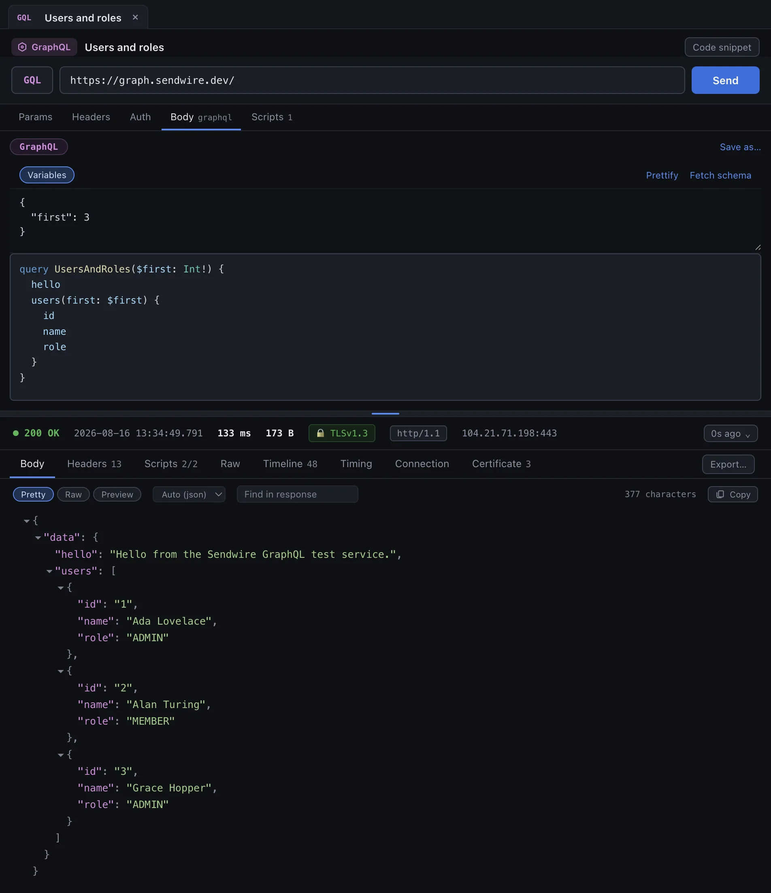This screenshot has width=771, height=893.
Task: Click inside the variables JSON editor
Action: coord(385,220)
